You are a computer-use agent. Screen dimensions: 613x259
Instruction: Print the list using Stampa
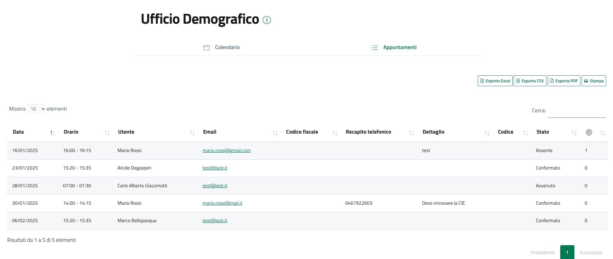point(594,81)
